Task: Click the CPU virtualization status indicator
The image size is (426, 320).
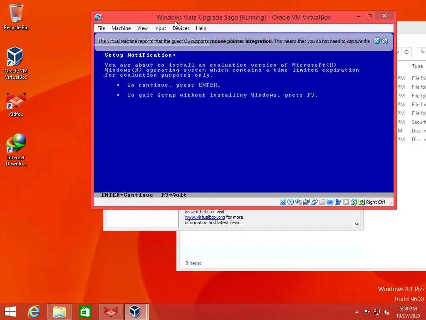Action: [x=346, y=202]
